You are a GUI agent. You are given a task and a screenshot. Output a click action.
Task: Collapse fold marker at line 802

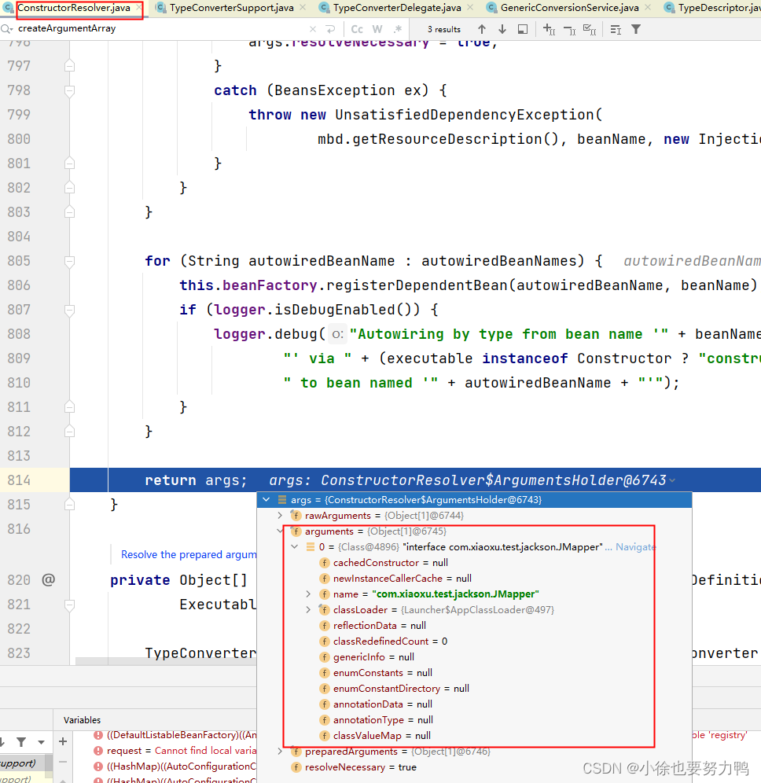[x=69, y=188]
